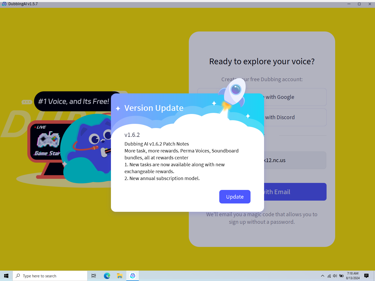
Task: Click the '2. New annual subscription model.' line
Action: [162, 178]
